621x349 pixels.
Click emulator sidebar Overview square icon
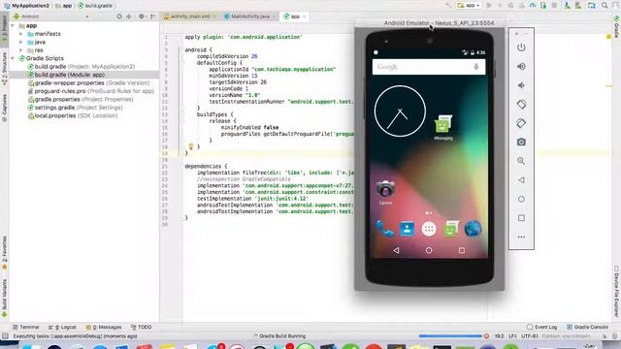tap(521, 218)
